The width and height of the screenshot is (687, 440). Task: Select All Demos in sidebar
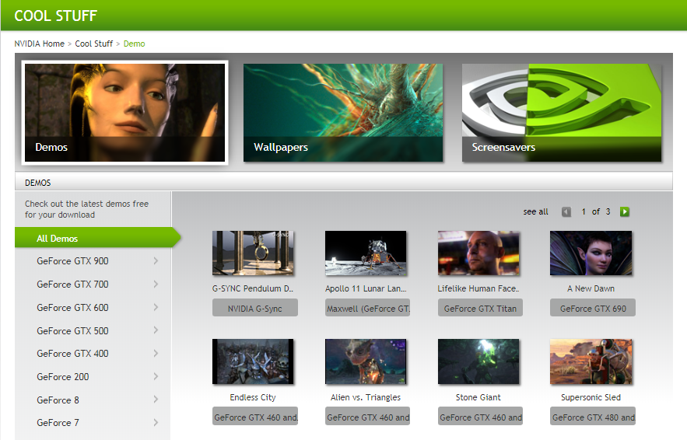coord(58,239)
